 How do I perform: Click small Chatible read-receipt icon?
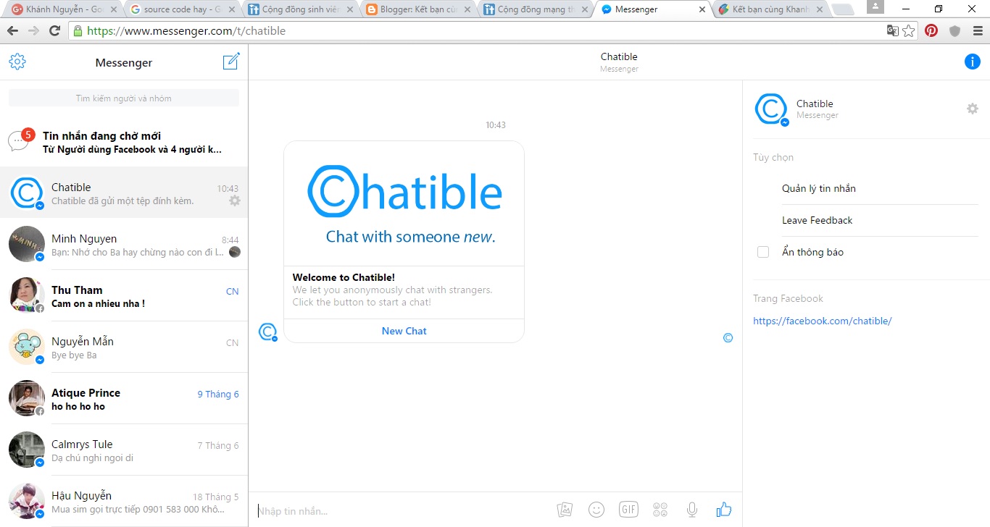728,338
